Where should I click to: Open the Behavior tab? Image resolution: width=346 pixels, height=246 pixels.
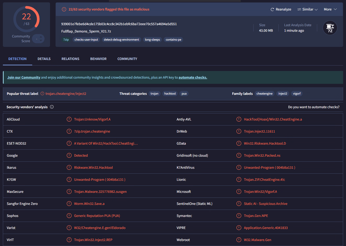[98, 59]
